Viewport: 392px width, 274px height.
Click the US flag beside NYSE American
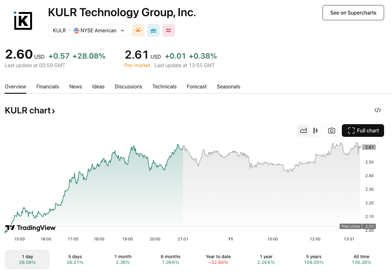[76, 30]
